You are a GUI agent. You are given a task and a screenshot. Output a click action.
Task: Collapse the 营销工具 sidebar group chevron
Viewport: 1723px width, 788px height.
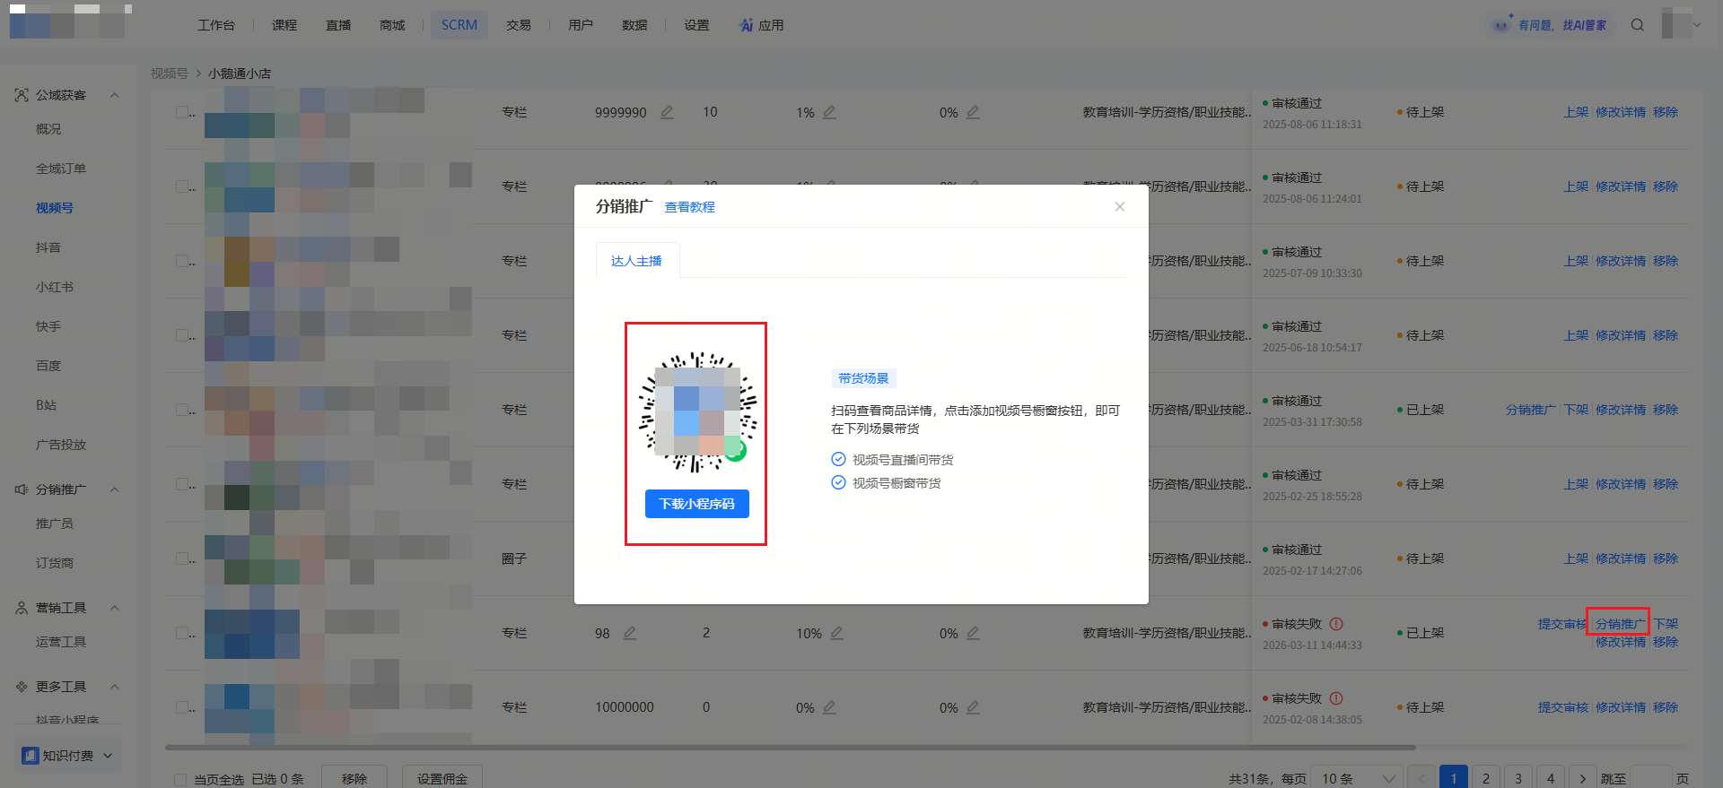115,608
